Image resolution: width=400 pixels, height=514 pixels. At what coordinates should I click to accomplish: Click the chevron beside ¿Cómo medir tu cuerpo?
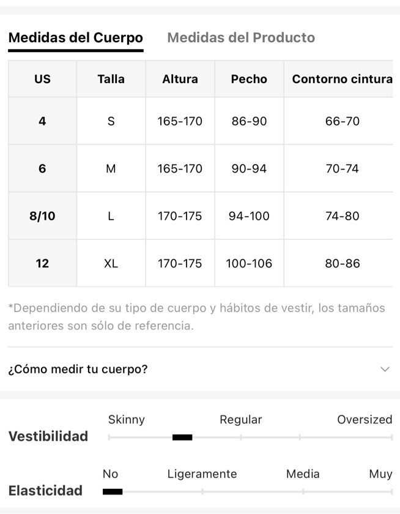pos(385,369)
